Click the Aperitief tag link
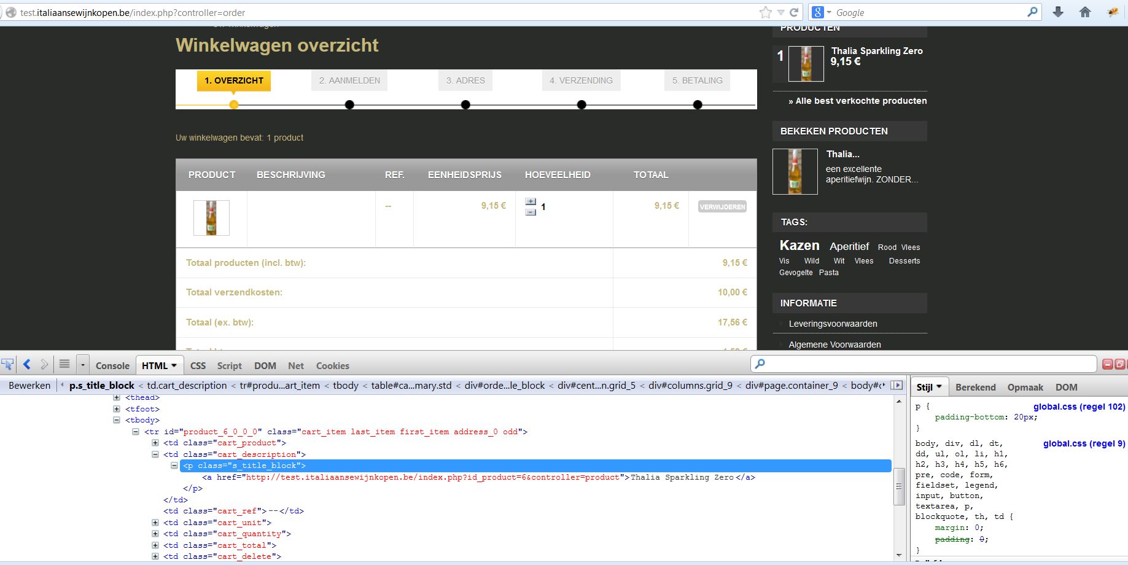Viewport: 1128px width, 565px height. (849, 246)
